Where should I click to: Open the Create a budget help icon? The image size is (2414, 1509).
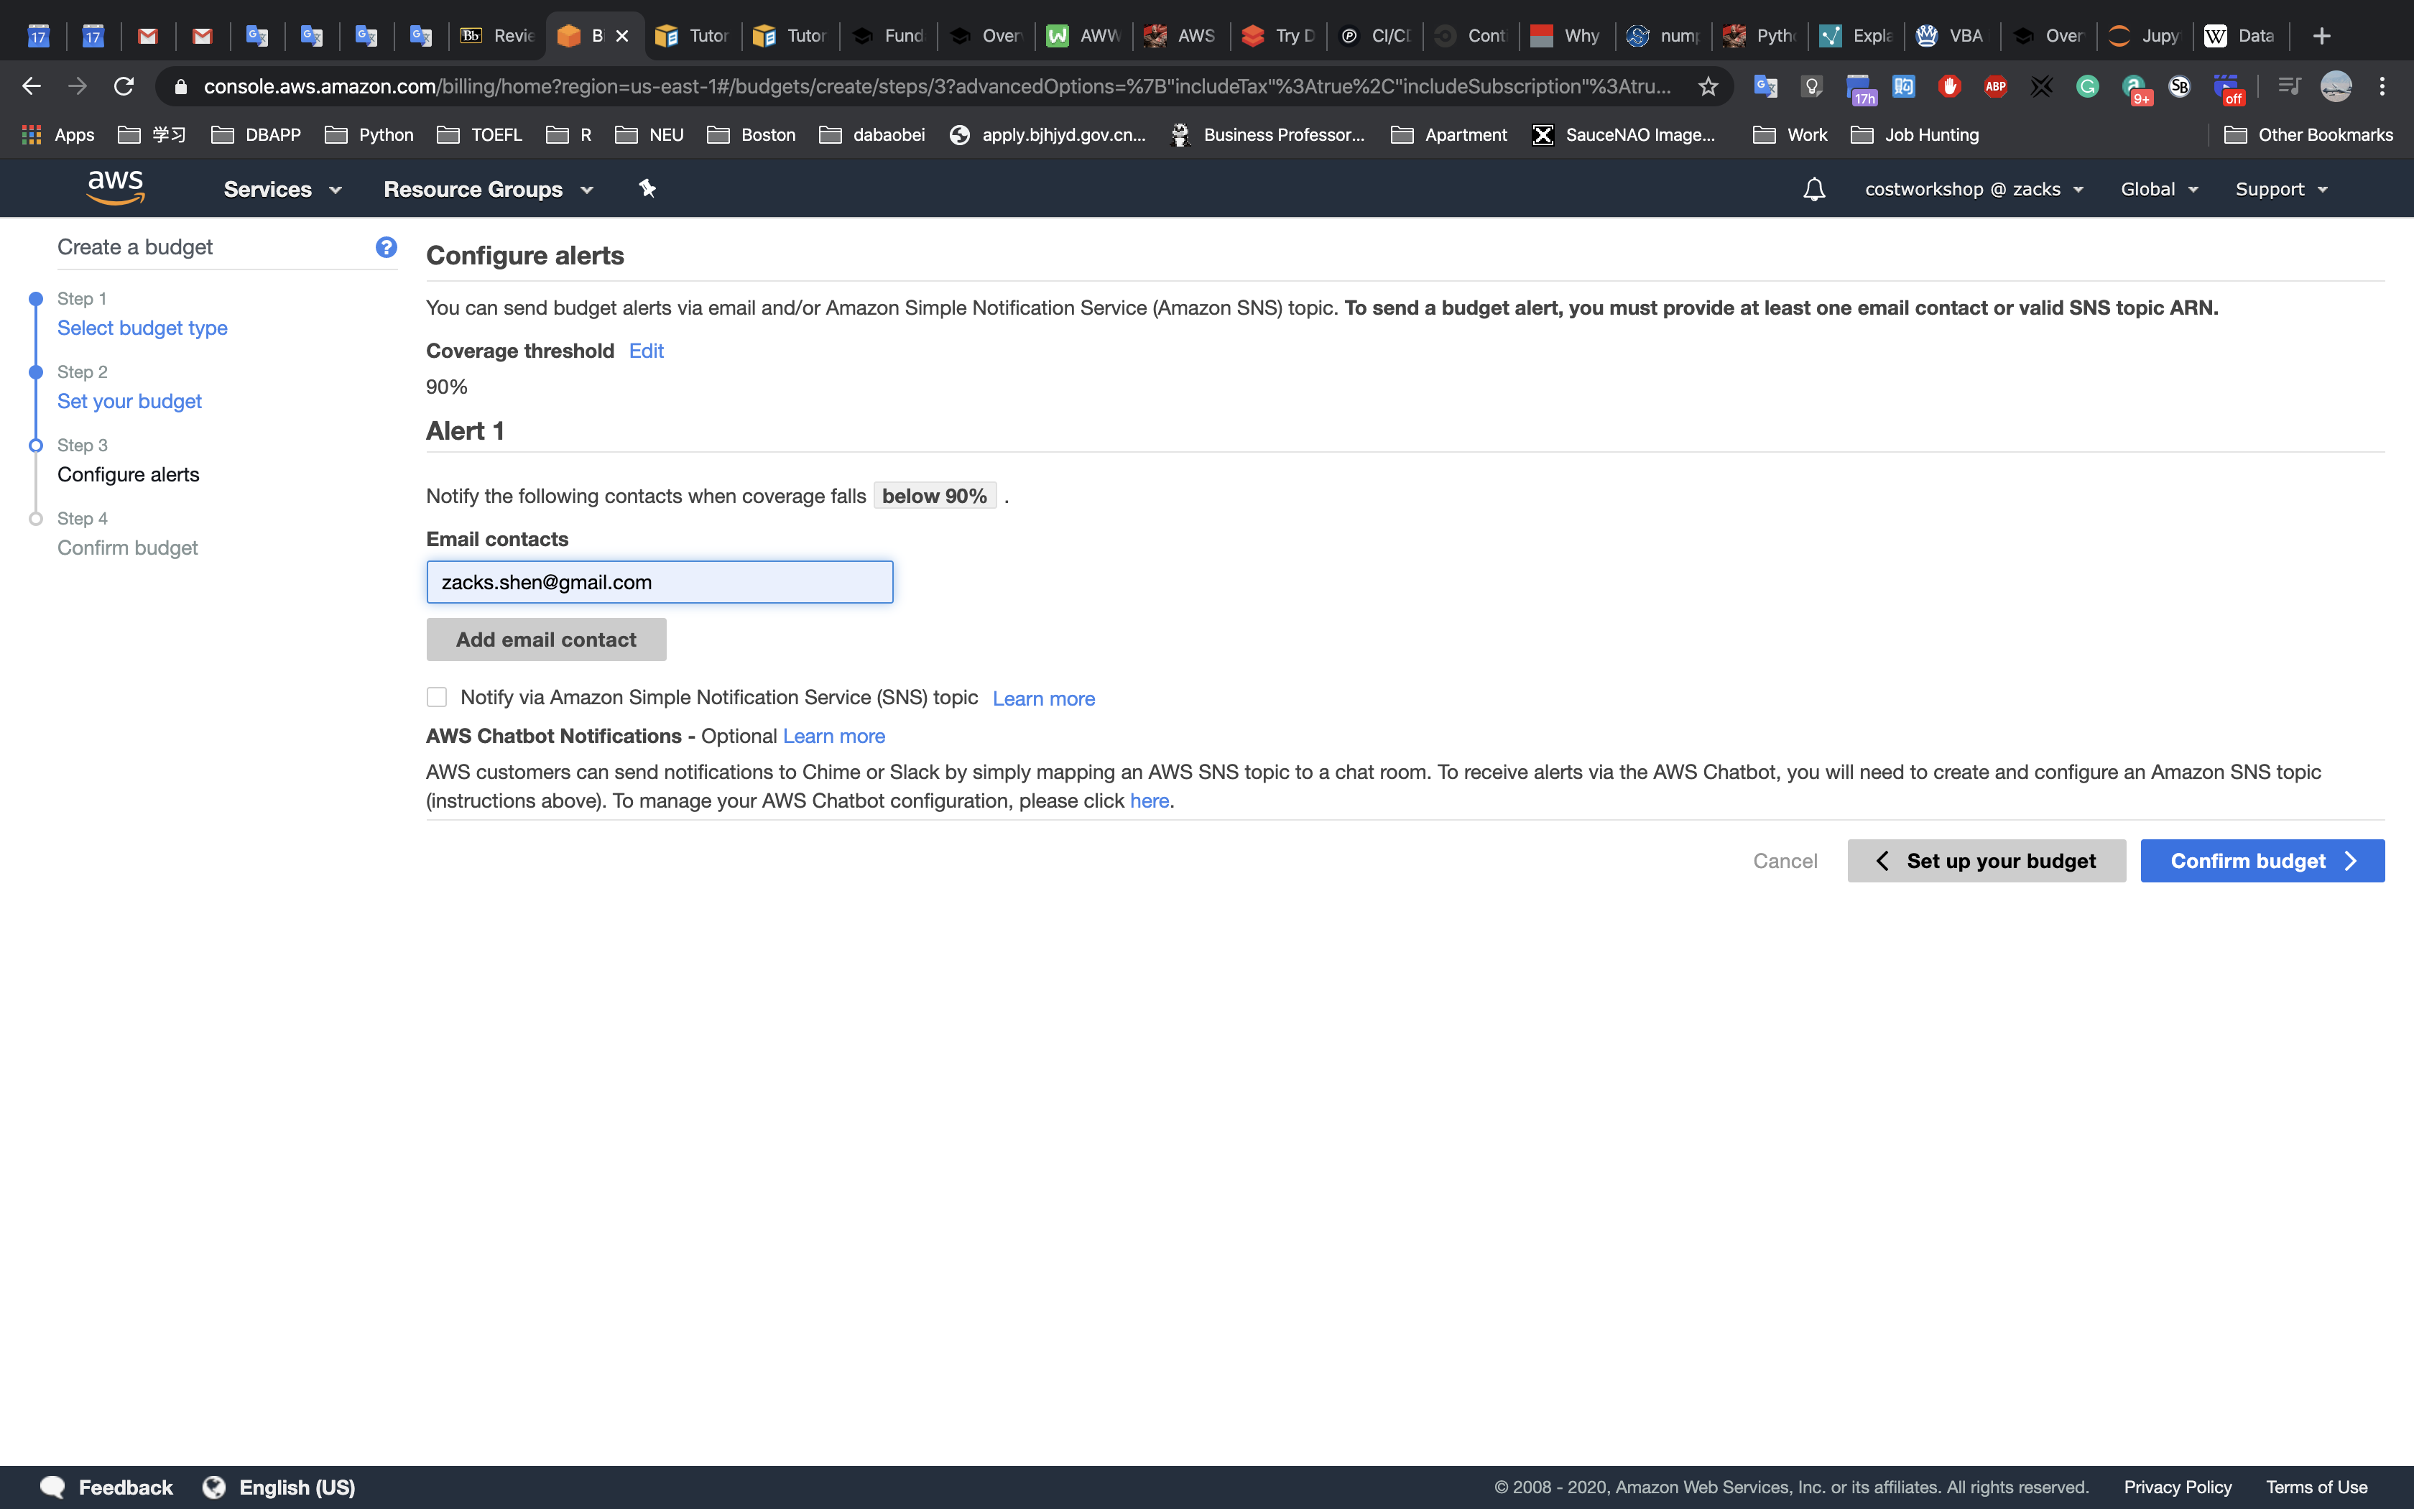(386, 246)
